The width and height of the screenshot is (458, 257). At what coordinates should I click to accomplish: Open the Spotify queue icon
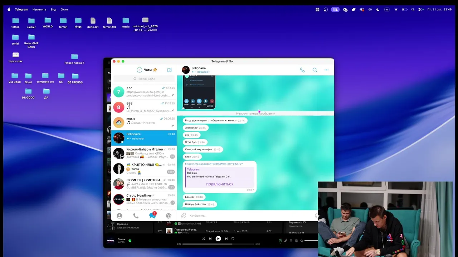tap(291, 241)
